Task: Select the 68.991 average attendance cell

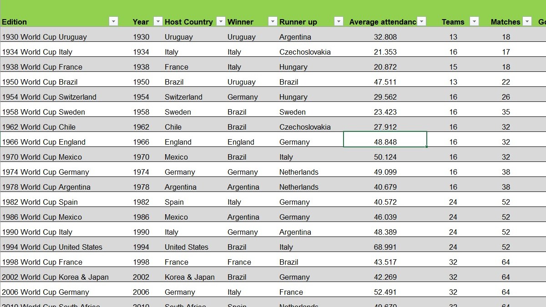Action: click(385, 247)
